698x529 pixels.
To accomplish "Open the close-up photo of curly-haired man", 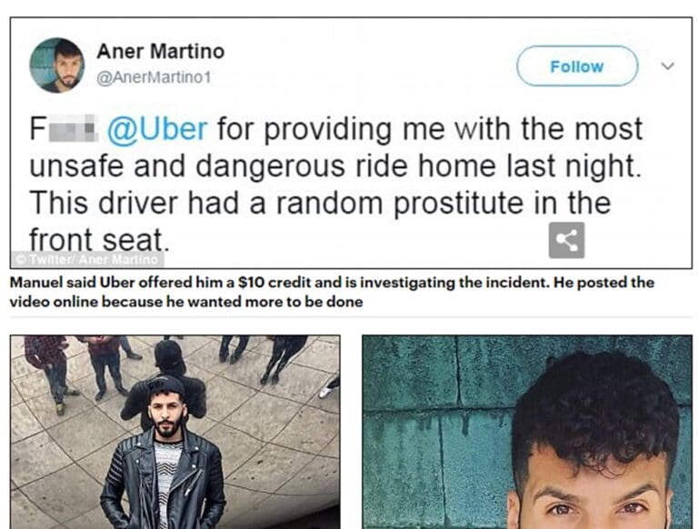I will (527, 432).
